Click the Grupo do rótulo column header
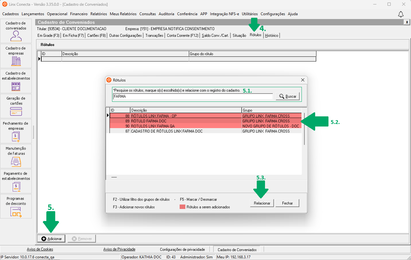The width and height of the screenshot is (411, 260). point(253,54)
